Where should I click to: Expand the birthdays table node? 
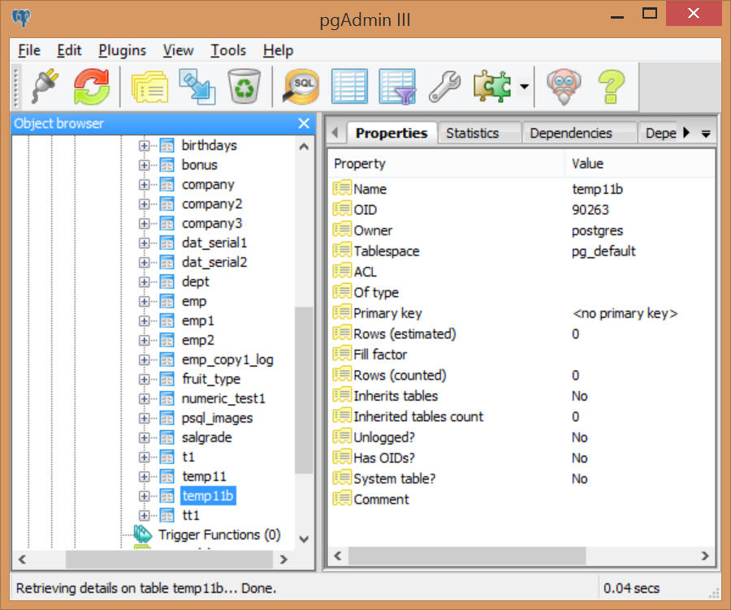click(144, 146)
